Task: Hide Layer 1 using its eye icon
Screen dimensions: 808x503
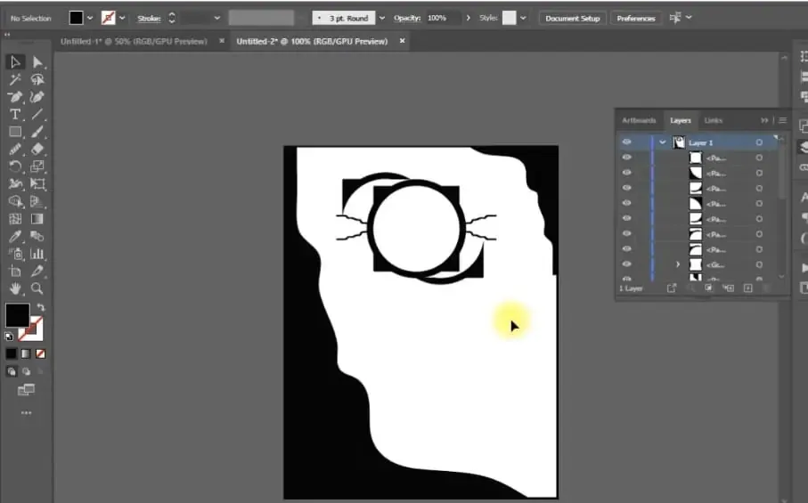Action: coord(626,142)
